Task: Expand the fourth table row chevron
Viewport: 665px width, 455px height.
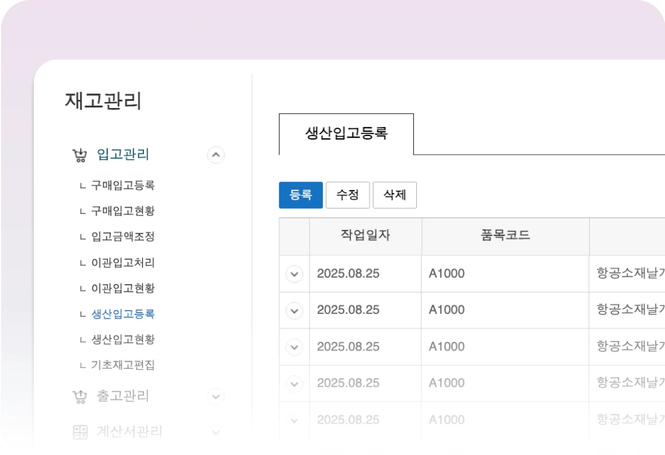Action: [294, 383]
